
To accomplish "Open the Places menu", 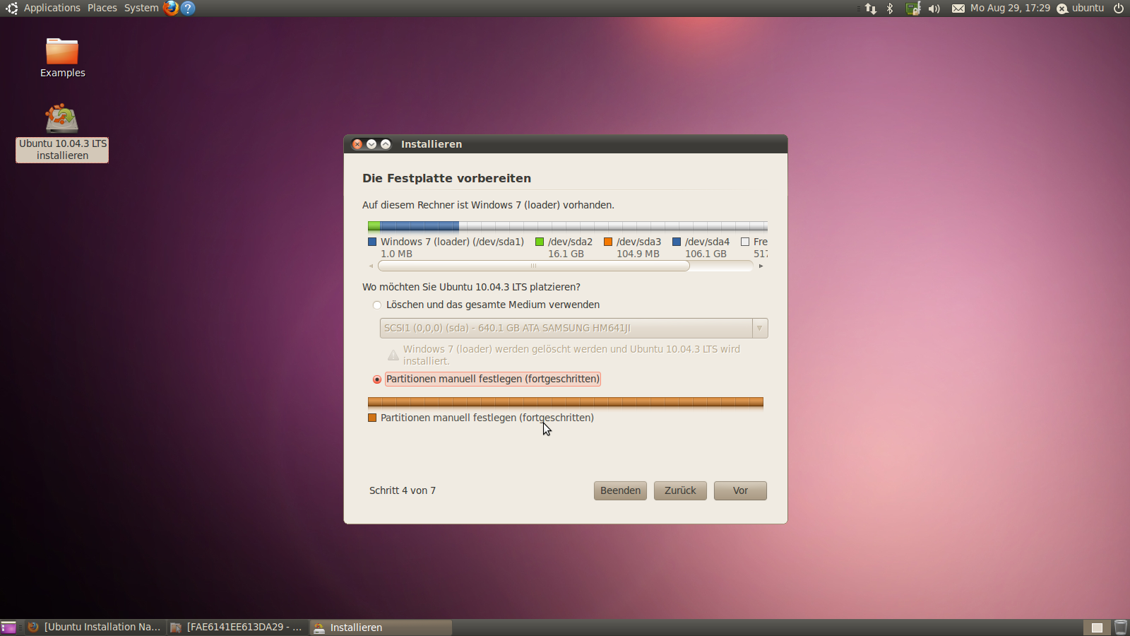I will point(102,8).
